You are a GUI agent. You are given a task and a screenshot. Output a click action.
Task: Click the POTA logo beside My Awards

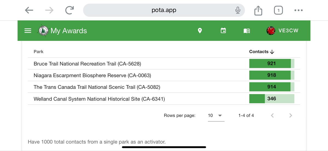click(43, 31)
